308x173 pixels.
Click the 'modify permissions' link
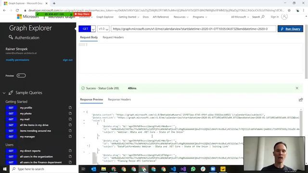pos(17,60)
